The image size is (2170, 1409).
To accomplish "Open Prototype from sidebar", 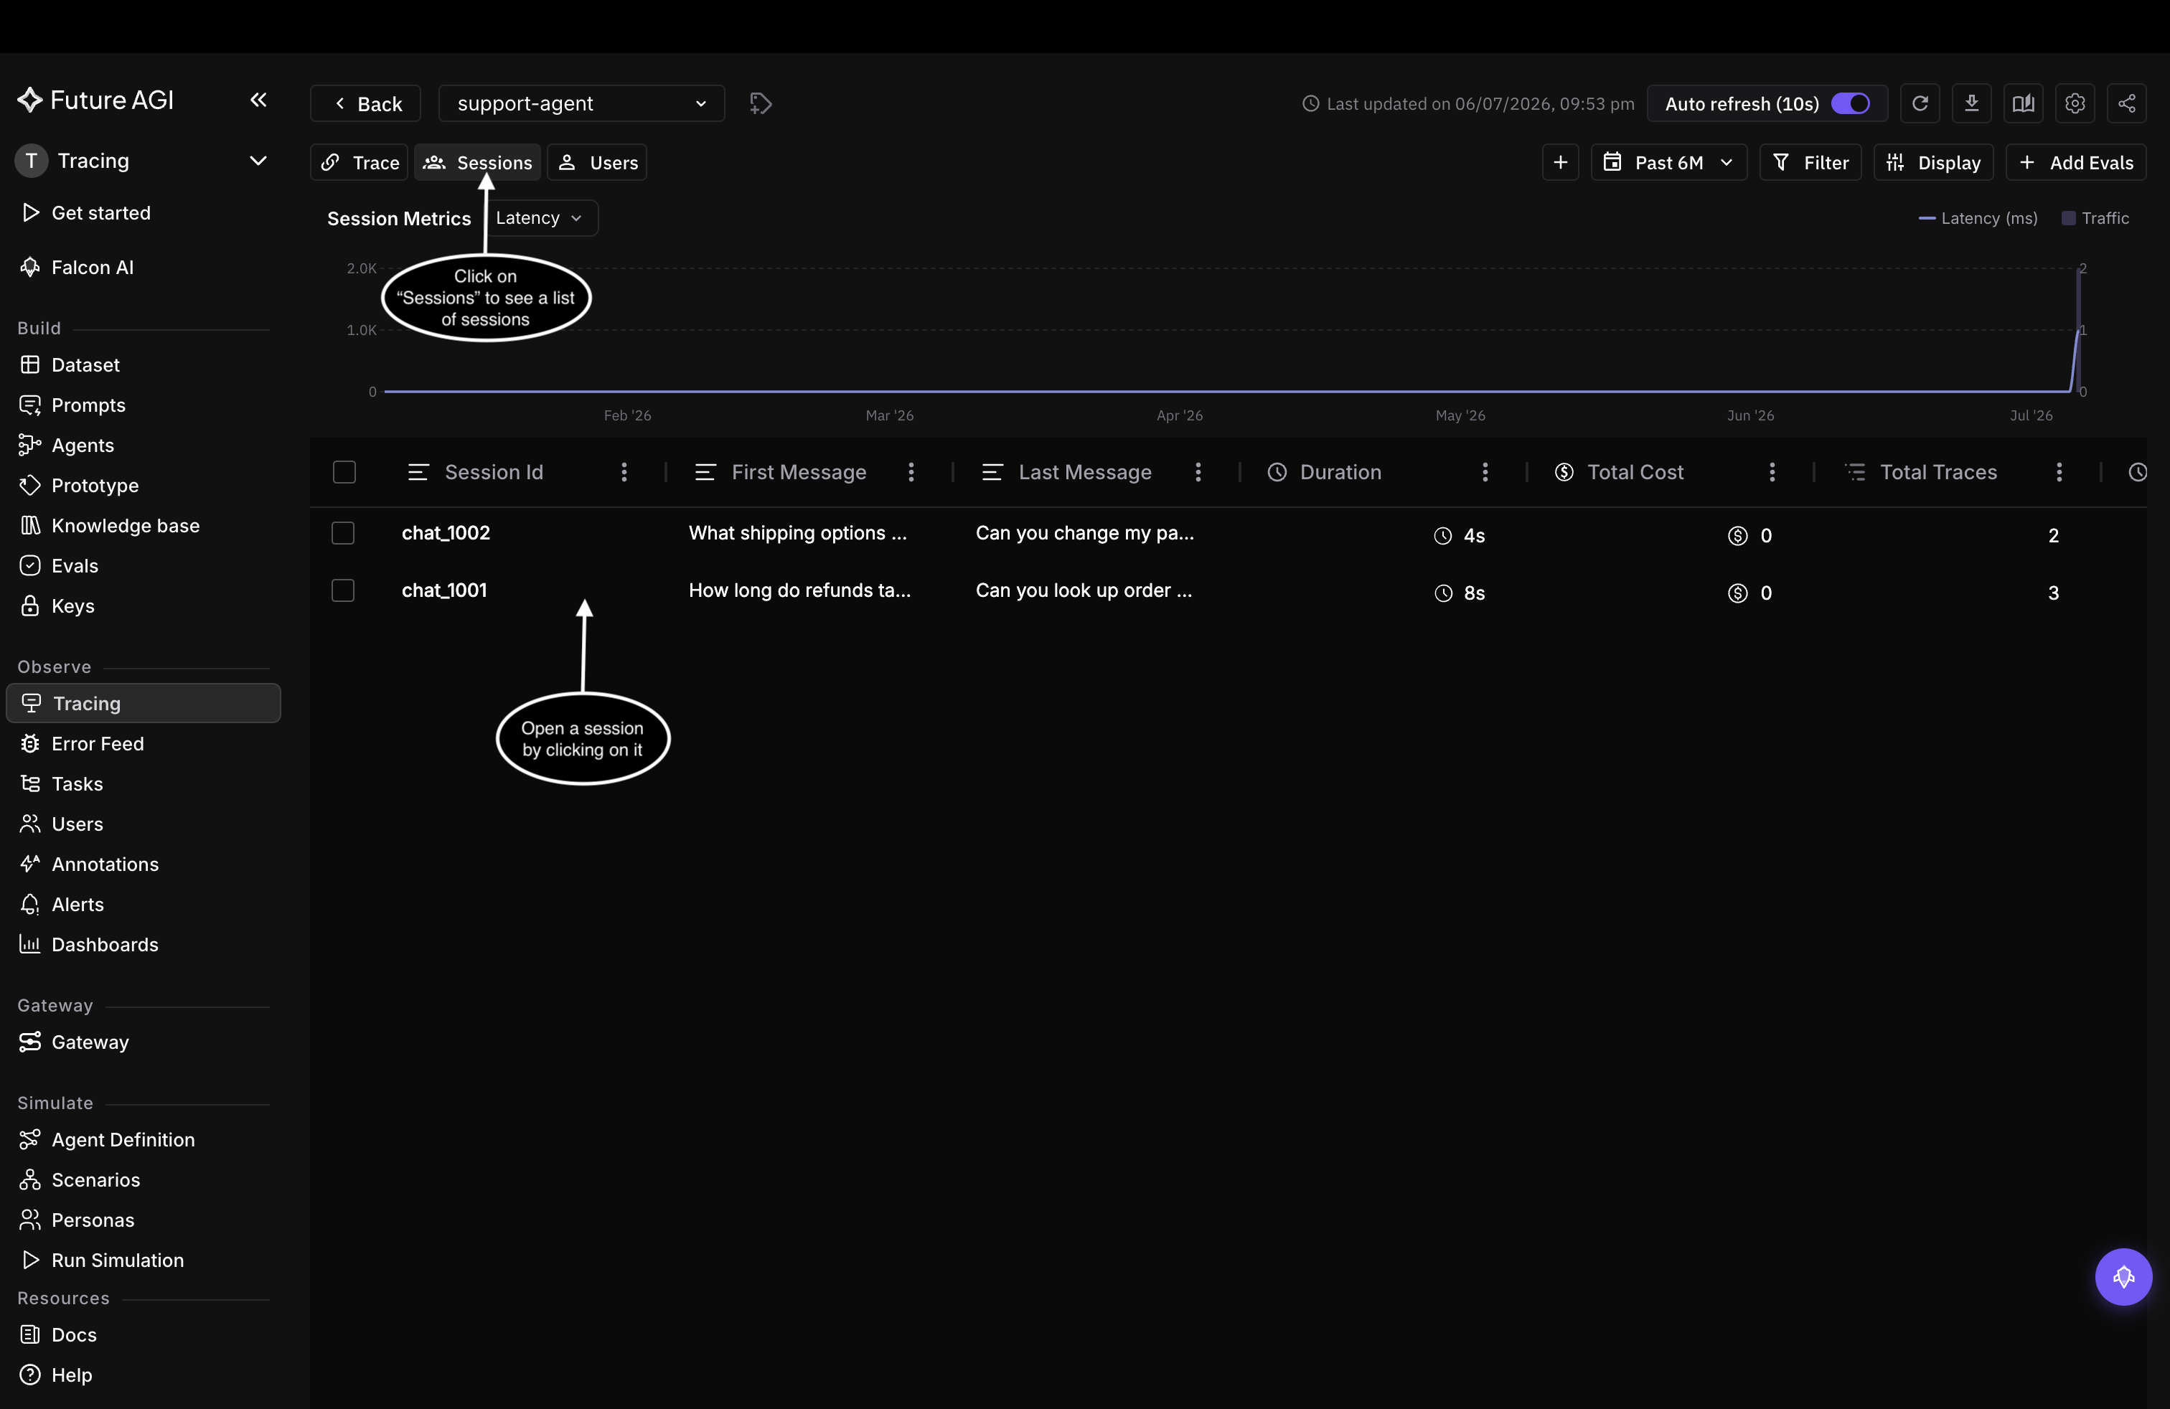I will (143, 485).
